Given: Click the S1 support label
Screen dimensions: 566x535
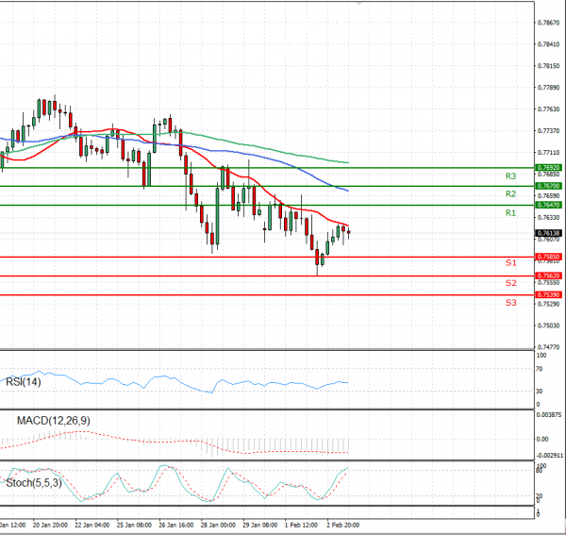Looking at the screenshot, I should pyautogui.click(x=510, y=263).
